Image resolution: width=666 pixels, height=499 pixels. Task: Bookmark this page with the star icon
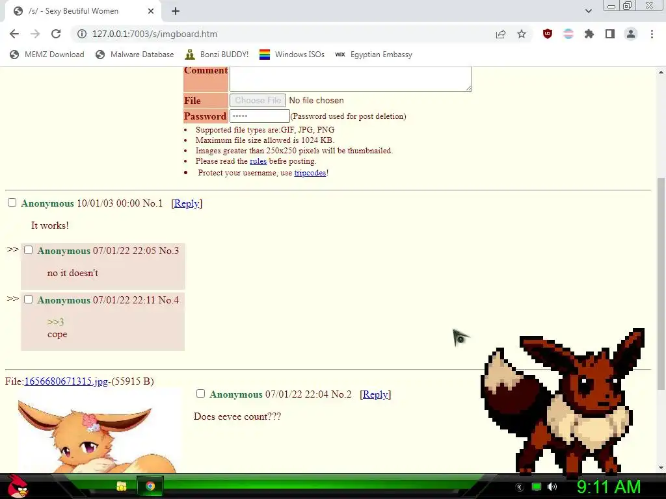pos(522,34)
